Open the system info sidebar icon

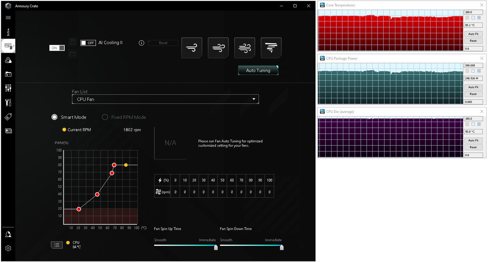tap(8, 32)
